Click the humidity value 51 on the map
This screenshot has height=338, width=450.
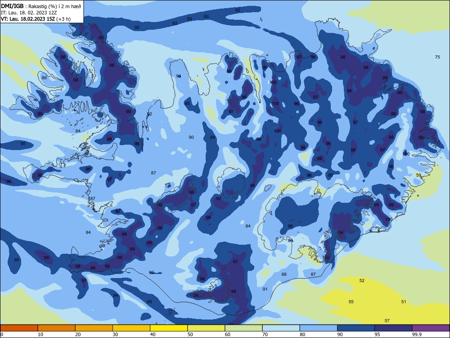pyautogui.click(x=404, y=302)
